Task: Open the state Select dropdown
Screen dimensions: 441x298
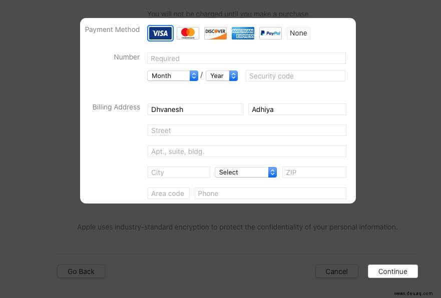Action: (x=246, y=172)
